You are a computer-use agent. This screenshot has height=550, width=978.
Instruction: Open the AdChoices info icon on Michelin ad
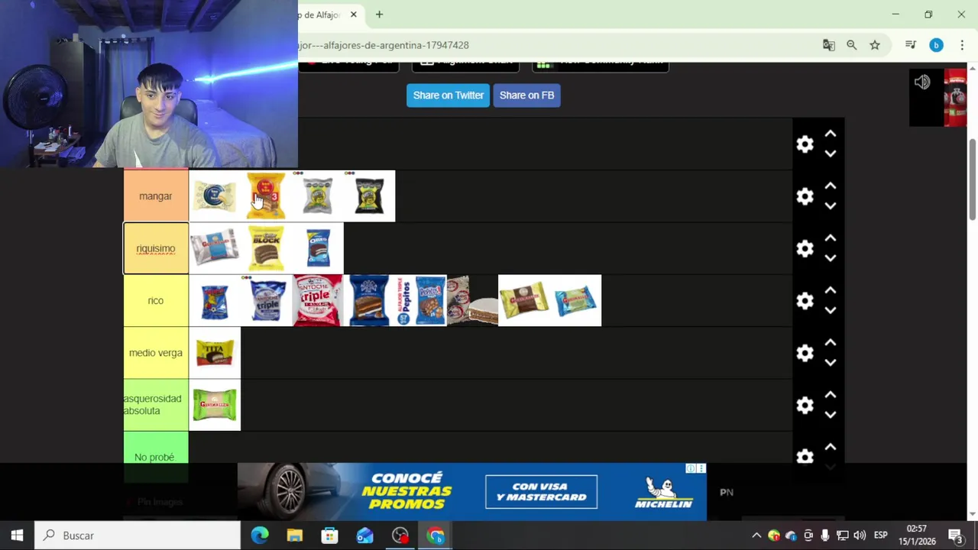[x=690, y=468]
